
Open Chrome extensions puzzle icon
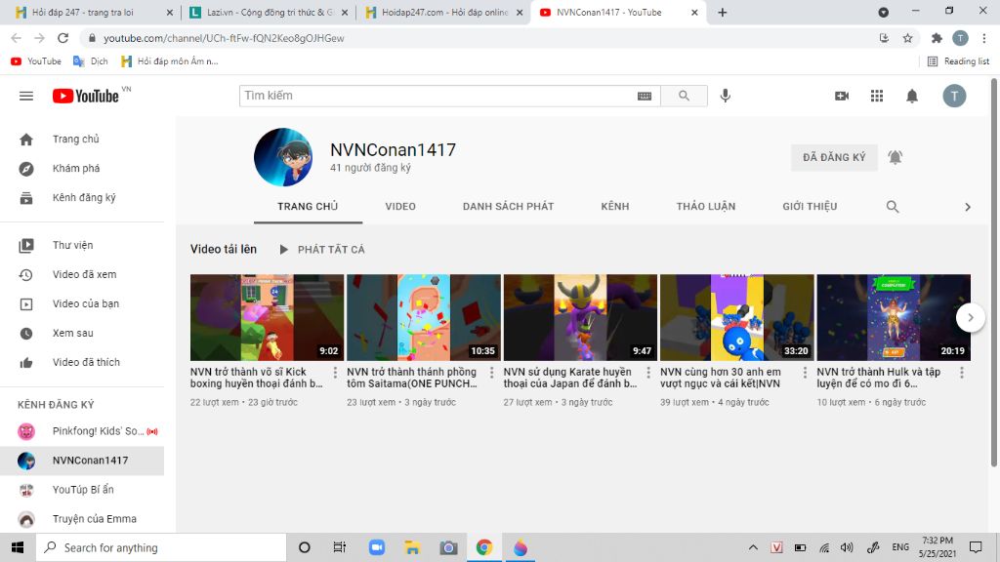tap(937, 38)
